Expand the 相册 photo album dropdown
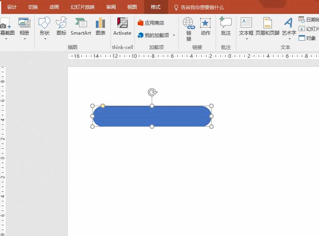Image resolution: width=319 pixels, height=236 pixels. [x=24, y=39]
